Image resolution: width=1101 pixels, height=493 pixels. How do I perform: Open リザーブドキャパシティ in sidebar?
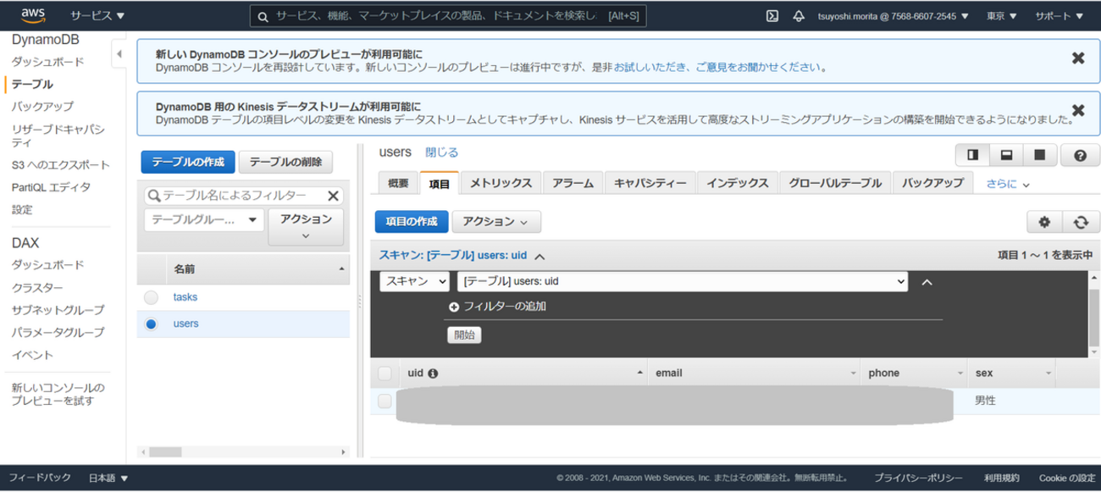[58, 136]
